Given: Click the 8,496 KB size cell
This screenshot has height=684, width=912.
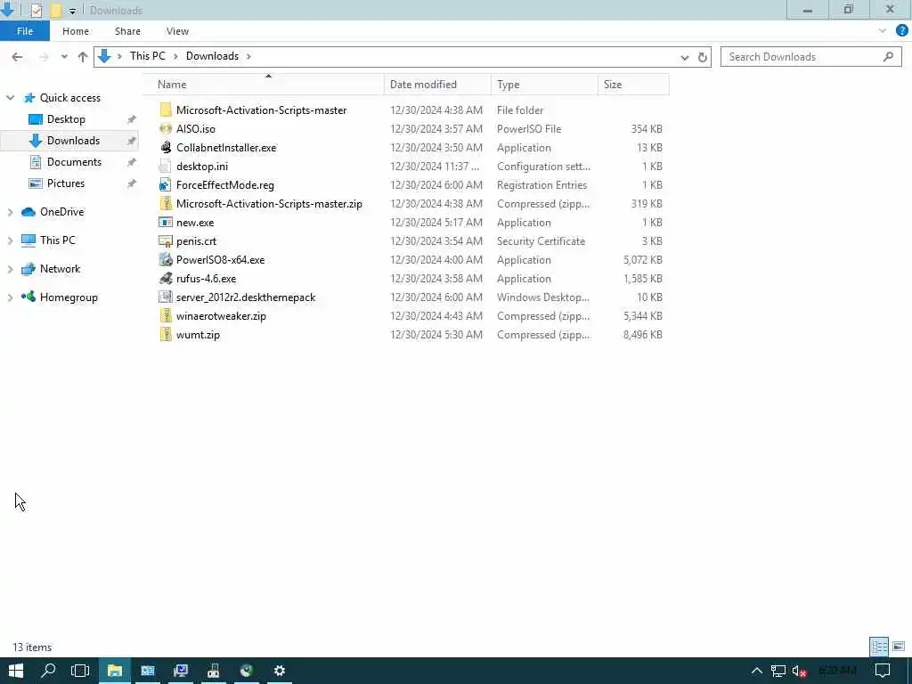Looking at the screenshot, I should [x=643, y=335].
